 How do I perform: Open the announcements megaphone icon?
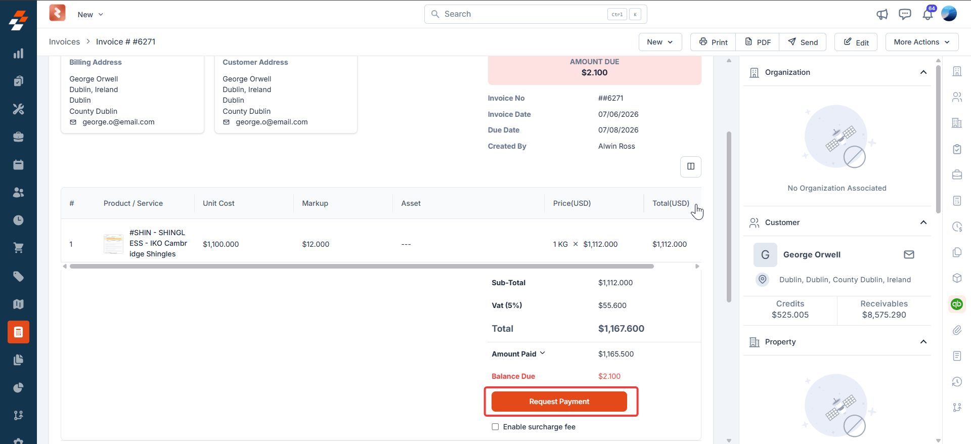click(882, 14)
